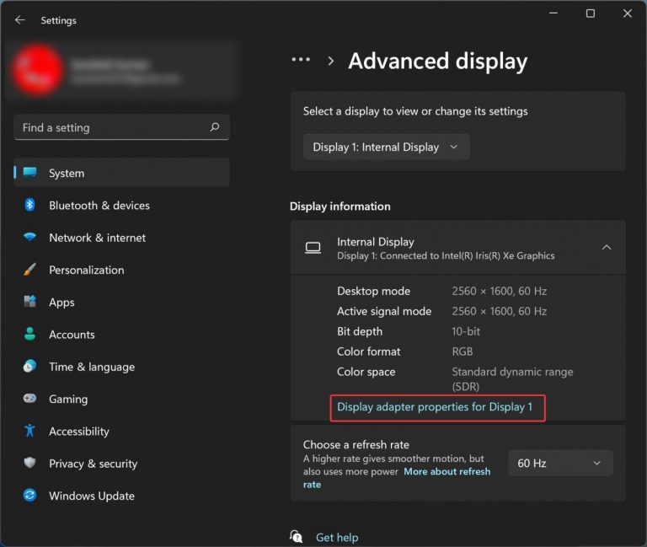Click the search magnifier icon
Image resolution: width=647 pixels, height=547 pixels.
click(x=215, y=128)
